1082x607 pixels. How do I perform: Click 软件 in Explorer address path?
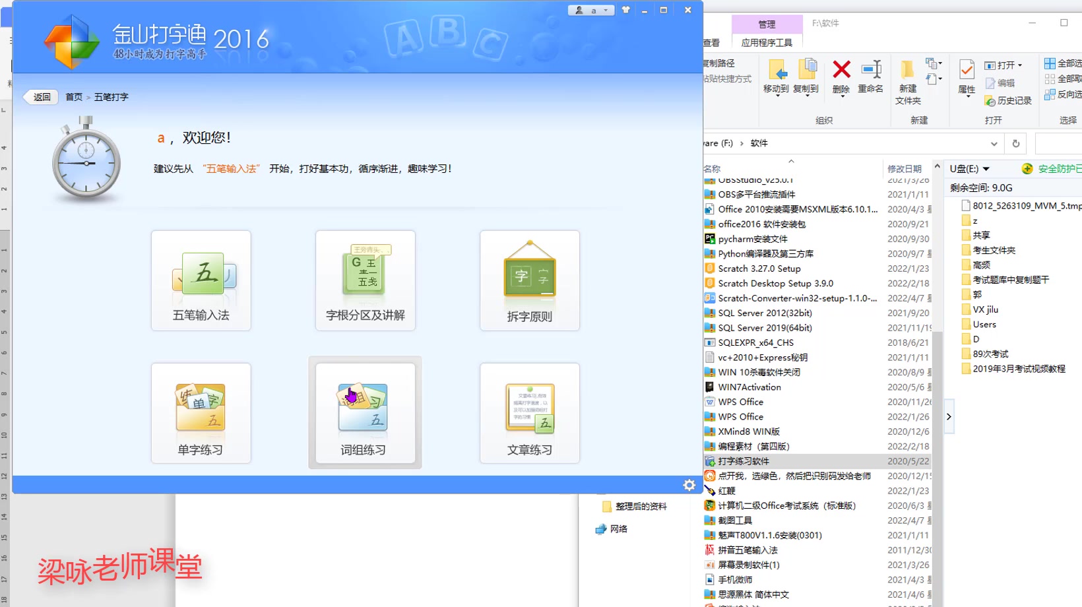(x=759, y=143)
